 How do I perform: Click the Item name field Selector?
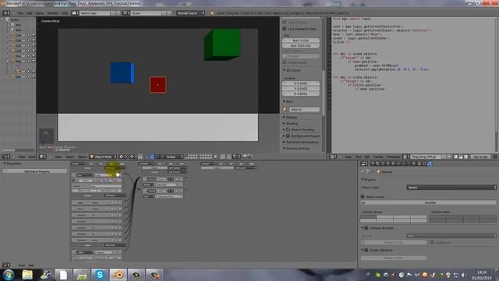pyautogui.click(x=304, y=109)
